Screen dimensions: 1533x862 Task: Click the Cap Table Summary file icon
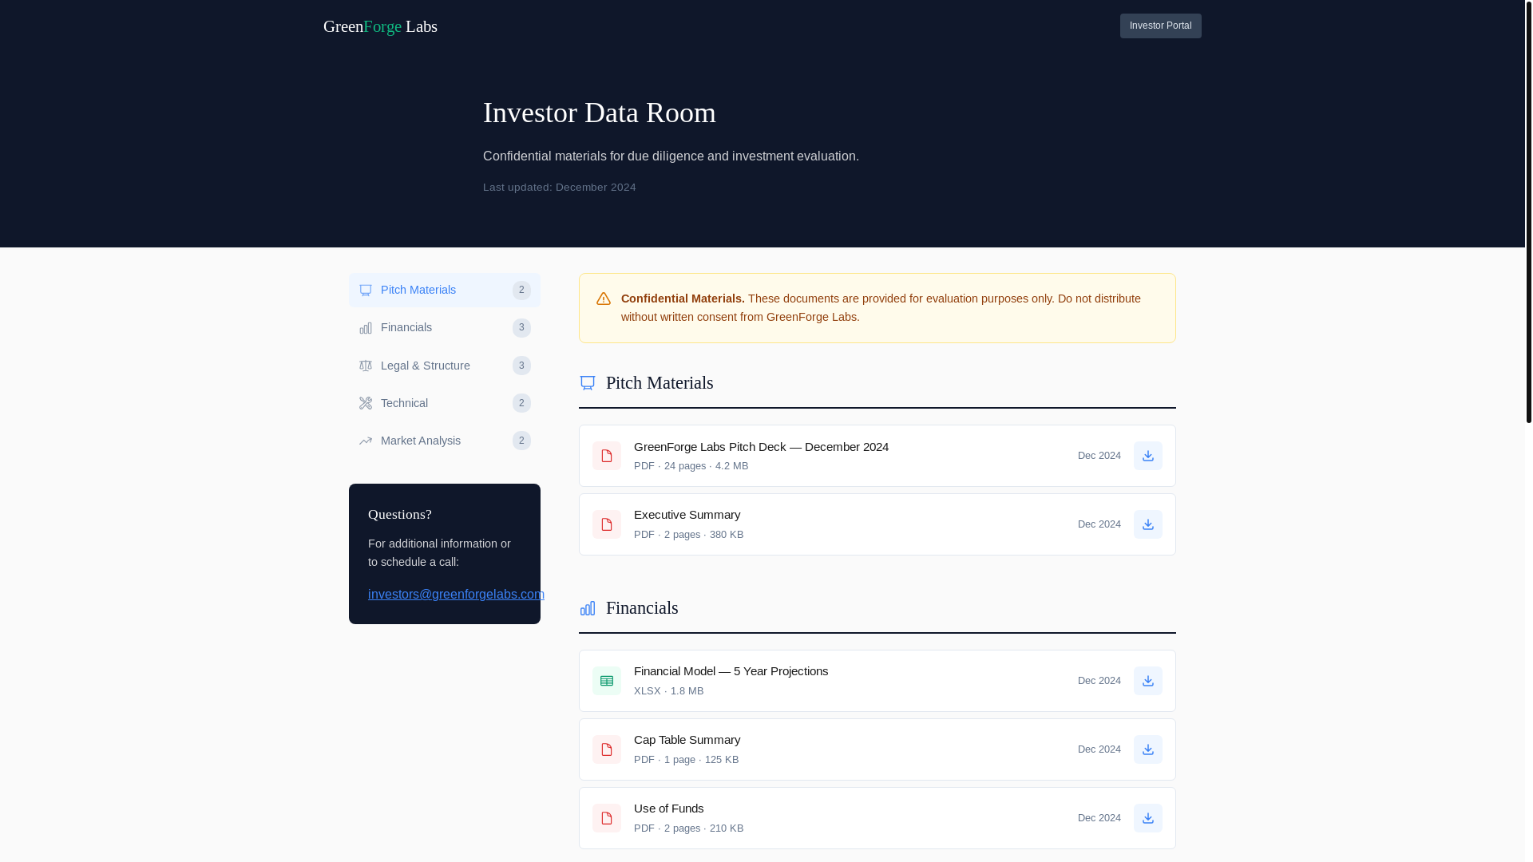coord(607,749)
